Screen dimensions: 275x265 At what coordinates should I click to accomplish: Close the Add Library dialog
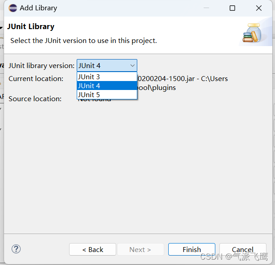(x=259, y=8)
